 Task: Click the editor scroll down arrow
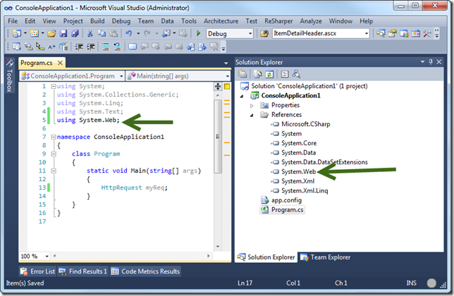(218, 247)
